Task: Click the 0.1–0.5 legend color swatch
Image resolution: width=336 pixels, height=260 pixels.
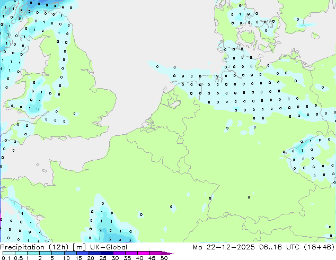Action: [x=9, y=253]
